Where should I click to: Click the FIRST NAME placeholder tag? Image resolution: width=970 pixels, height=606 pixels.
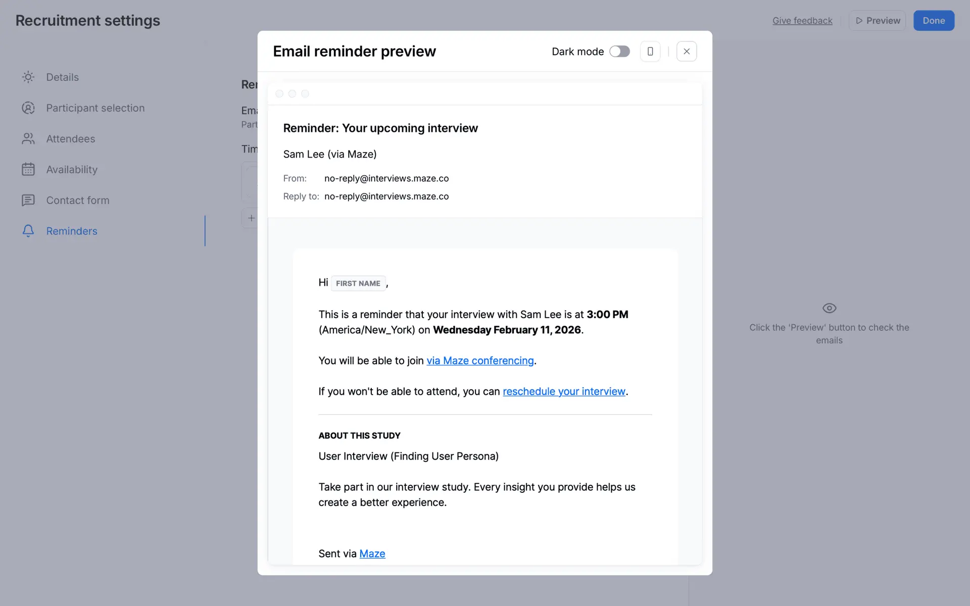tap(358, 283)
